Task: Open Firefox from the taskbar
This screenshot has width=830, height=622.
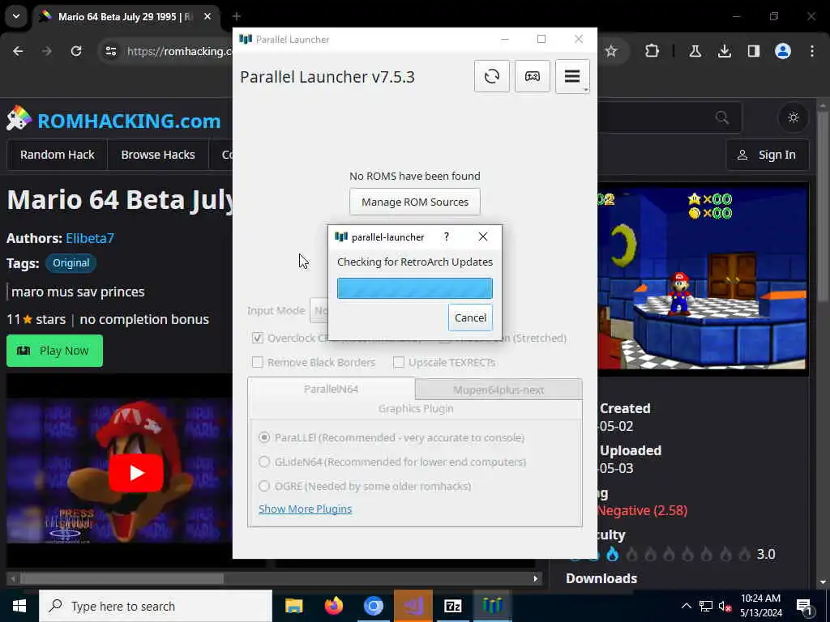Action: tap(333, 606)
